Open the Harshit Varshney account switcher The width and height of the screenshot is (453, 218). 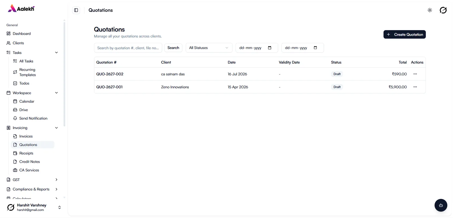tap(34, 208)
